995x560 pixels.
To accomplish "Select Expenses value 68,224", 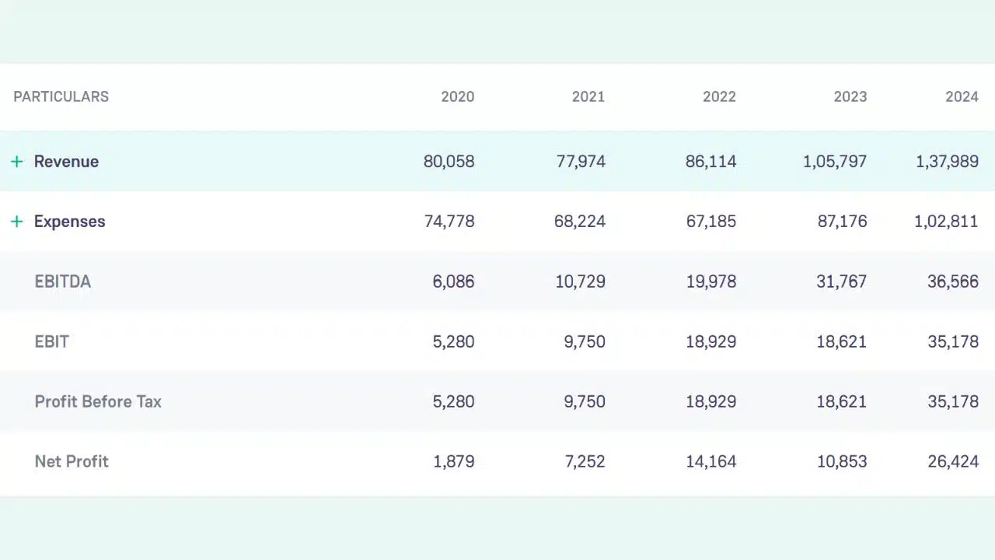I will point(580,222).
